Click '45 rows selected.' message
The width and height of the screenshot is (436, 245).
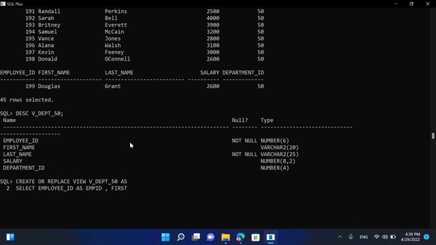27,100
